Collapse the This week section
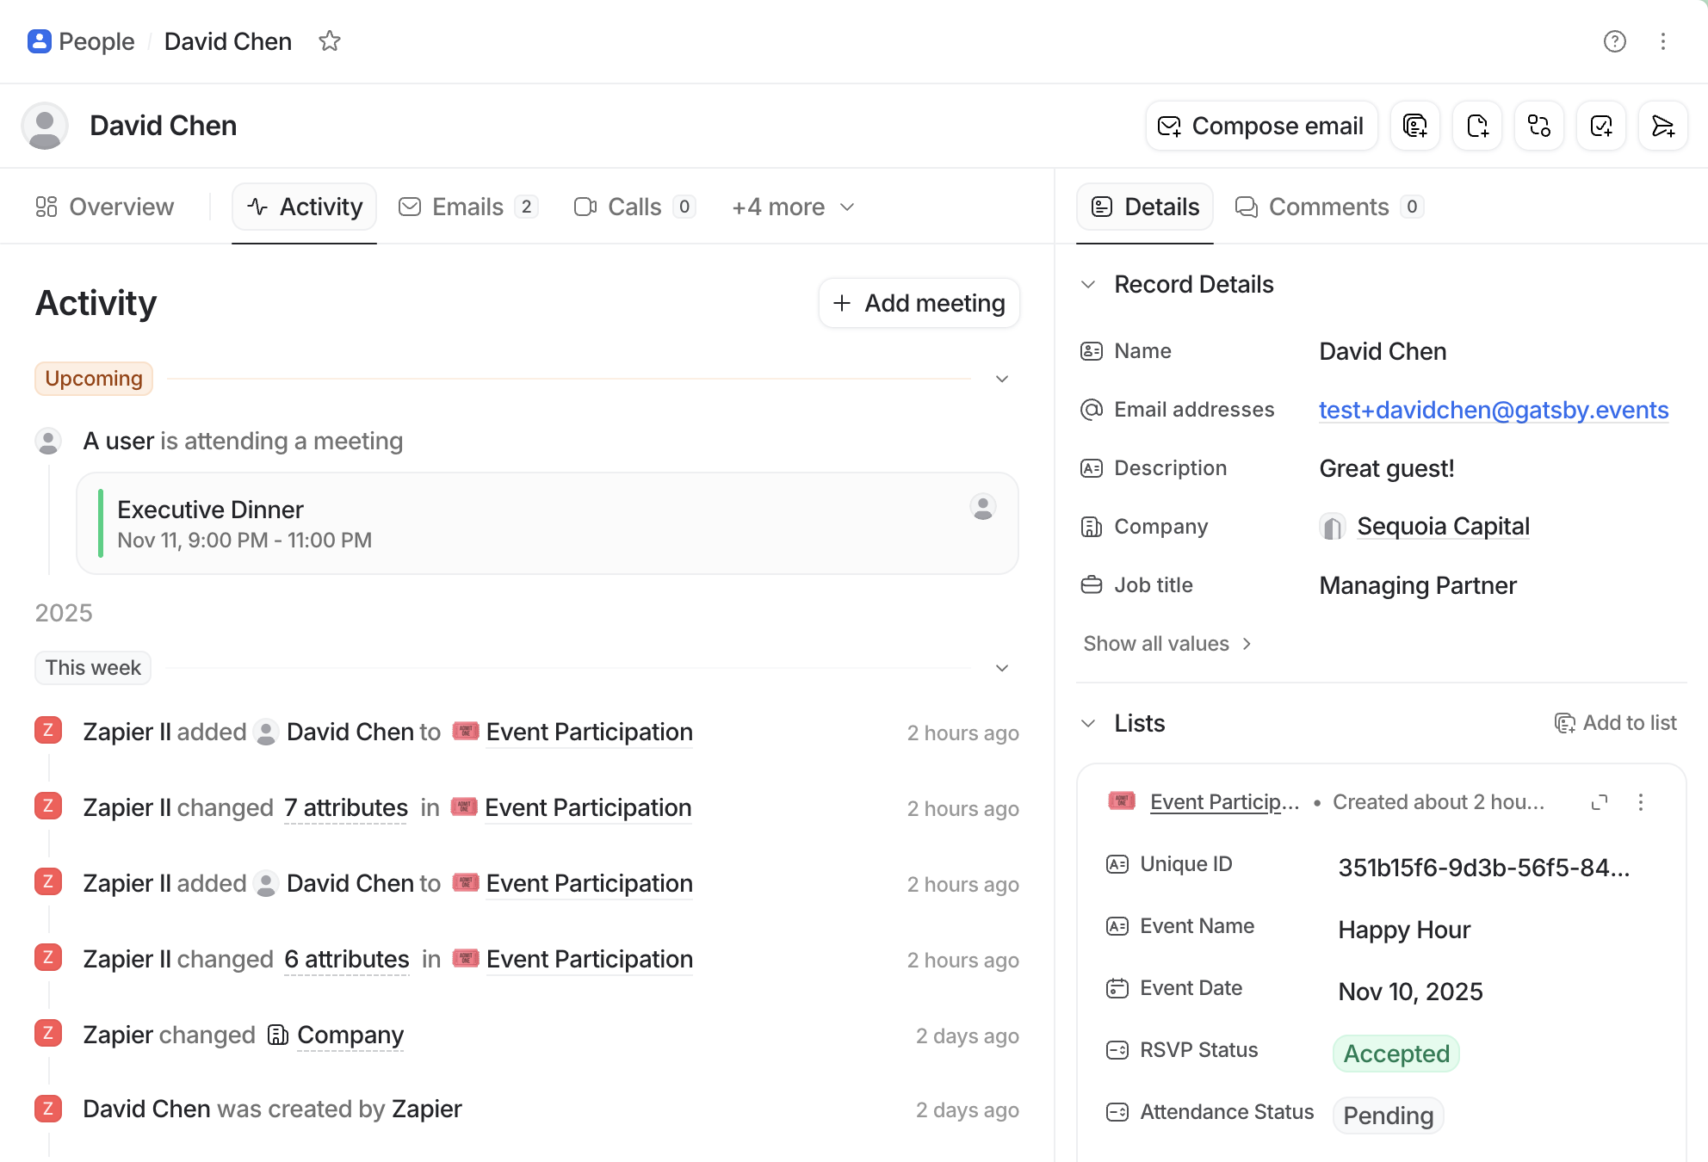Screen dimensions: 1708x1162 (1001, 668)
